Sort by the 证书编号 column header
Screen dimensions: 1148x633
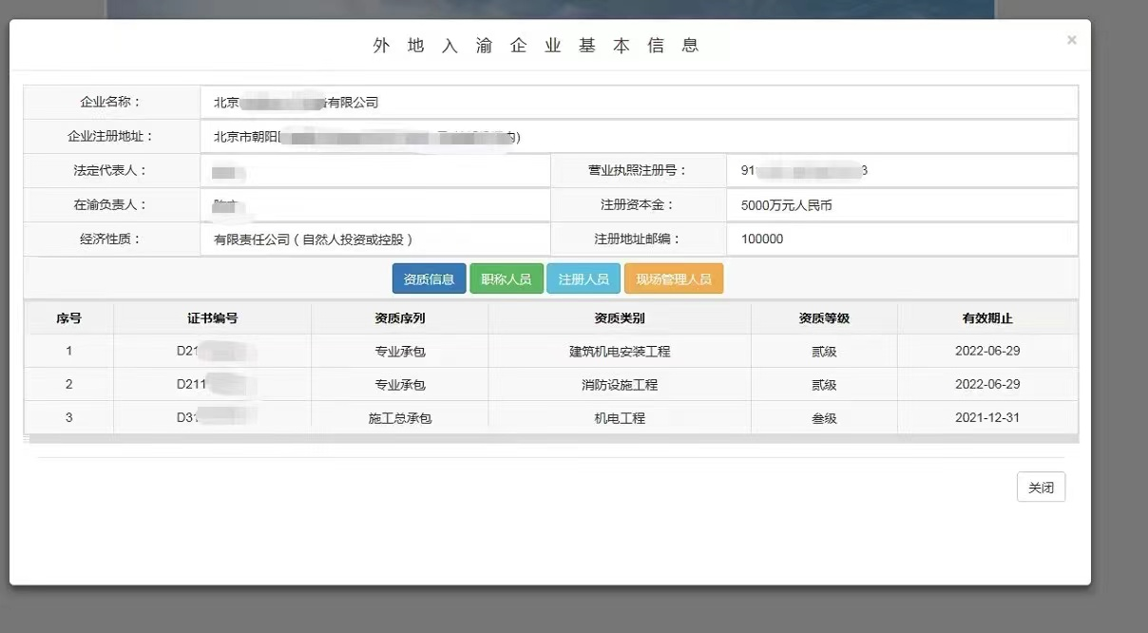211,317
